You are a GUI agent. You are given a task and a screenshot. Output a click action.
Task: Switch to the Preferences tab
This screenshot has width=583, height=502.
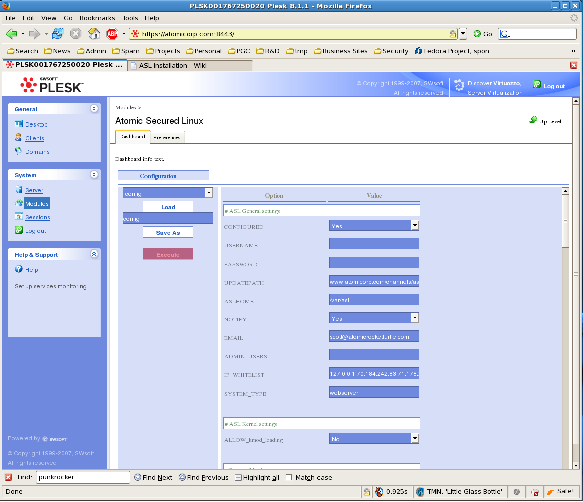pos(167,137)
